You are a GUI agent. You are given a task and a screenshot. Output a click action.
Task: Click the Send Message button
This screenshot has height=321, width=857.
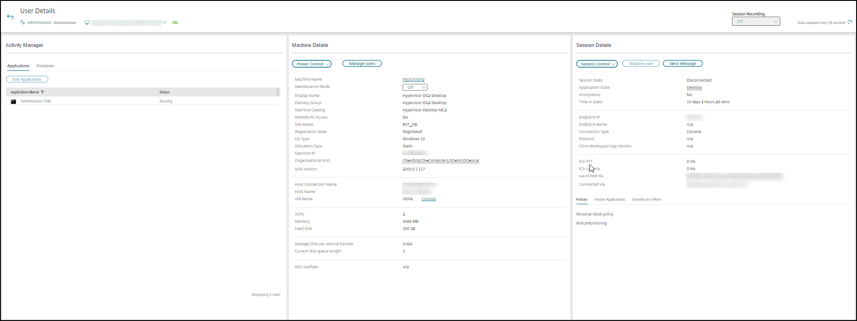682,64
